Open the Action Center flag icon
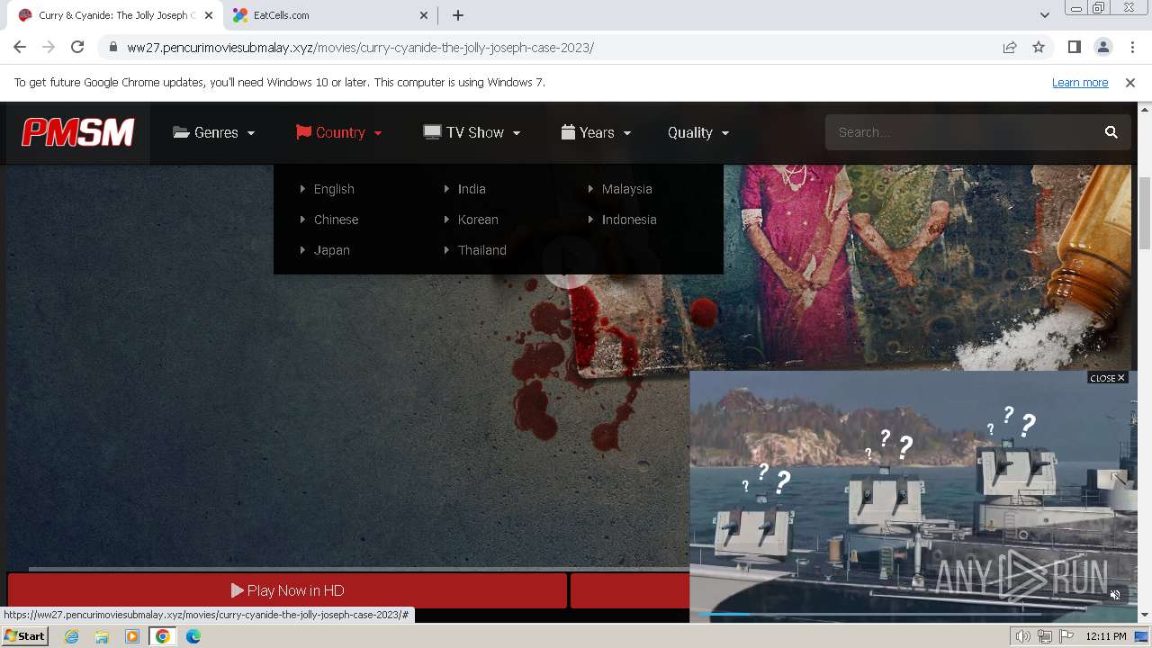Screen dimensions: 1152x648 [1066, 636]
